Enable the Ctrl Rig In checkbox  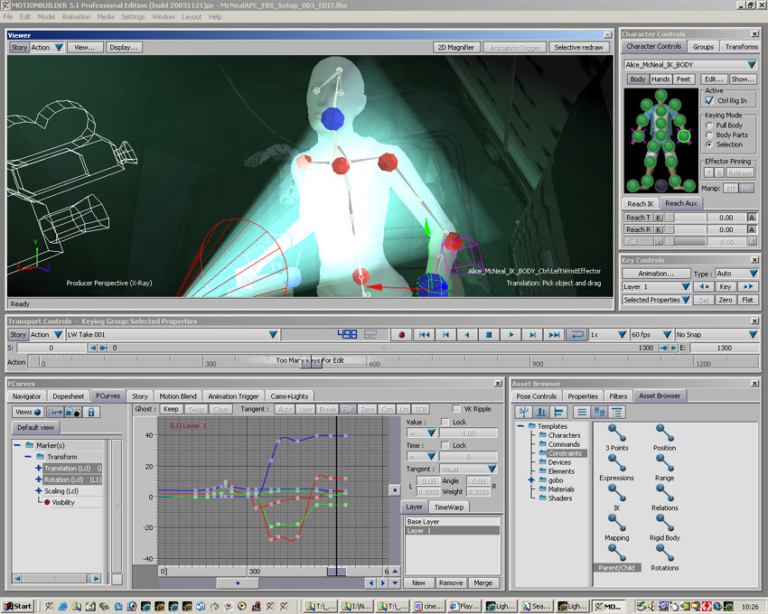709,101
